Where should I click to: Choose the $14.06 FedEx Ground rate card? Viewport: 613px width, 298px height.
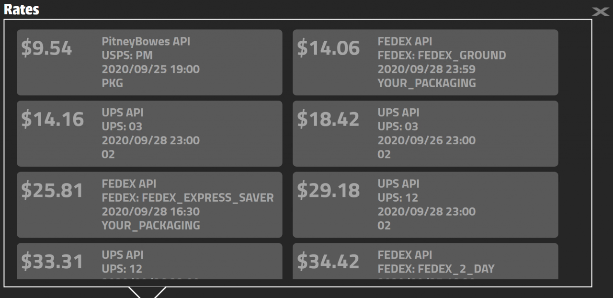pos(425,62)
